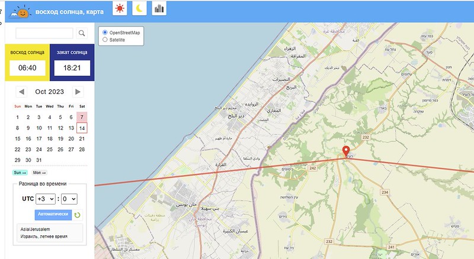Click the smiling sun site logo
This screenshot has height=259, width=474.
(x=21, y=12)
